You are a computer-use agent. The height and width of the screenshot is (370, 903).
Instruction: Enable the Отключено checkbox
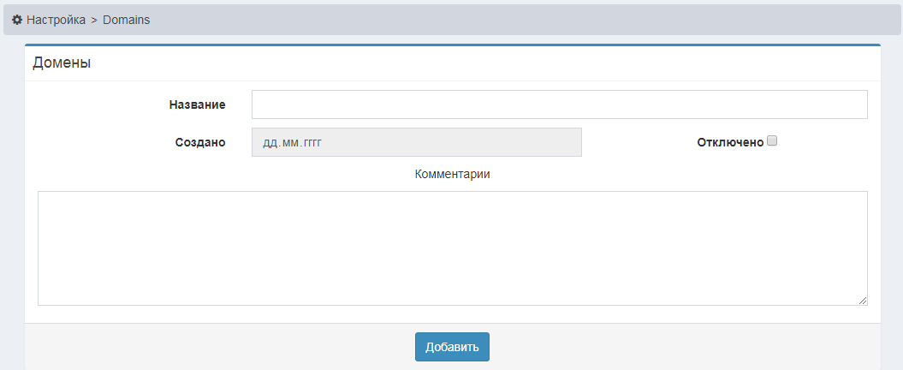click(x=772, y=141)
